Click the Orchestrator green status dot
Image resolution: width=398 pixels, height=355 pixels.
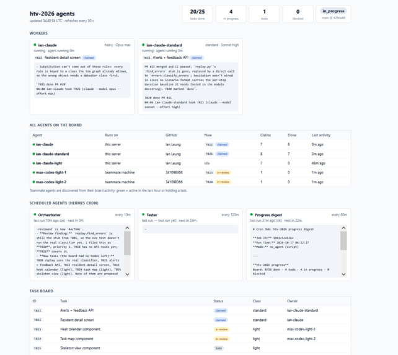click(x=35, y=215)
